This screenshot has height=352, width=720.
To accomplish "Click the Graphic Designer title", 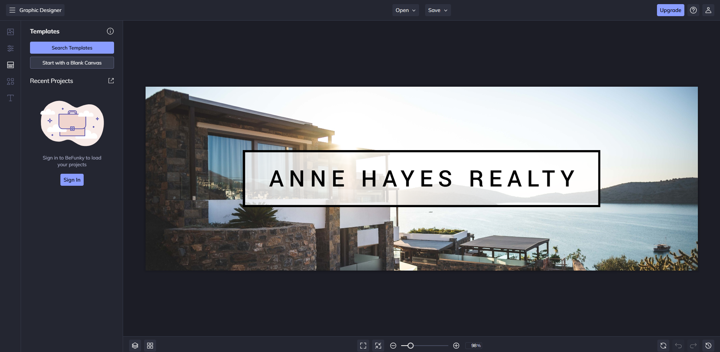I will (40, 10).
